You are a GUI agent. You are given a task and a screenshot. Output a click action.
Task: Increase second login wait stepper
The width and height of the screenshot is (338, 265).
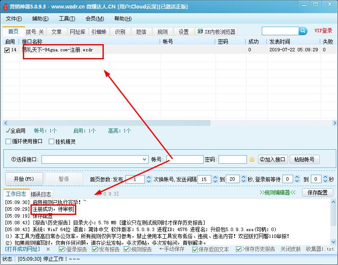[x=325, y=177]
